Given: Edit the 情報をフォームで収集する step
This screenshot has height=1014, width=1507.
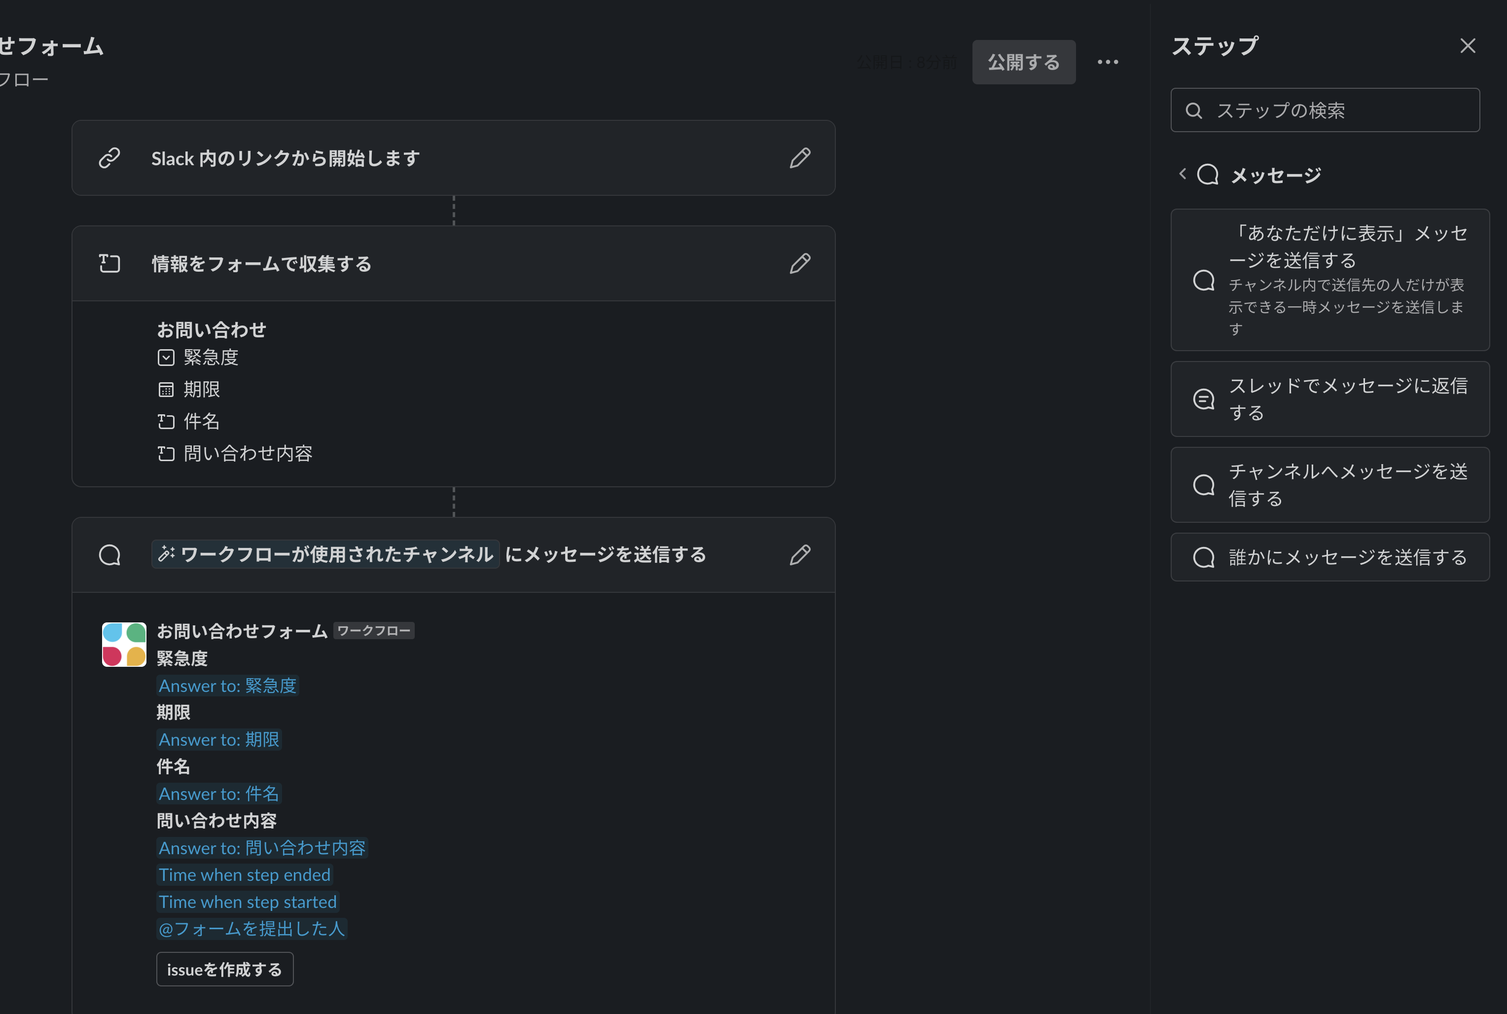Looking at the screenshot, I should tap(800, 263).
